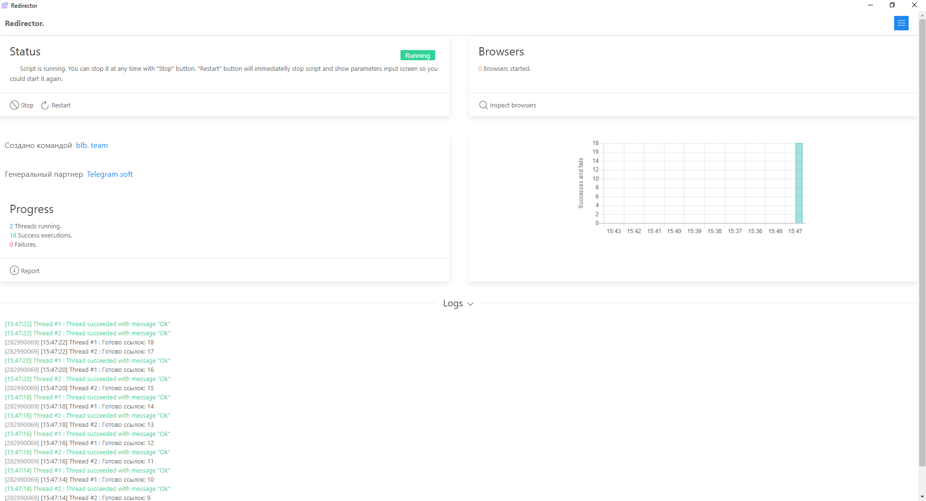Click the Redirector app icon in title bar
Image resolution: width=926 pixels, height=501 pixels.
tap(5, 5)
